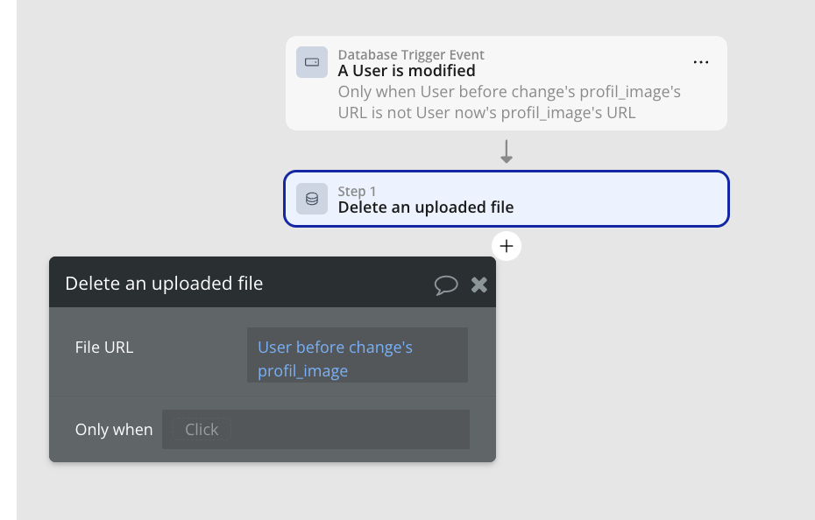815x520 pixels.
Task: Add a new step with plus button
Action: point(507,246)
